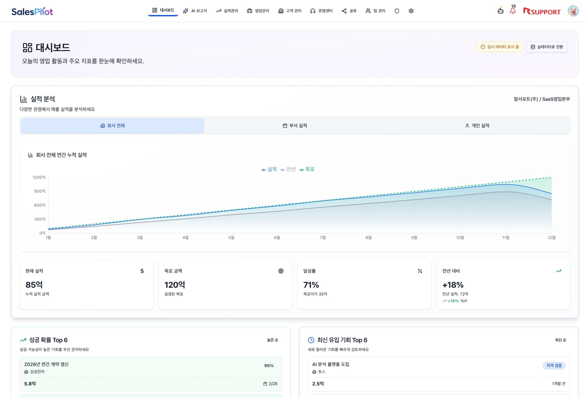Open the notification bell with 16 badge
Screen dimensions: 587x398
tap(513, 11)
